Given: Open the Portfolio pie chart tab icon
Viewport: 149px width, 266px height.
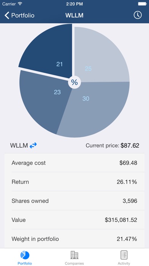Looking at the screenshot, I should pos(25,255).
